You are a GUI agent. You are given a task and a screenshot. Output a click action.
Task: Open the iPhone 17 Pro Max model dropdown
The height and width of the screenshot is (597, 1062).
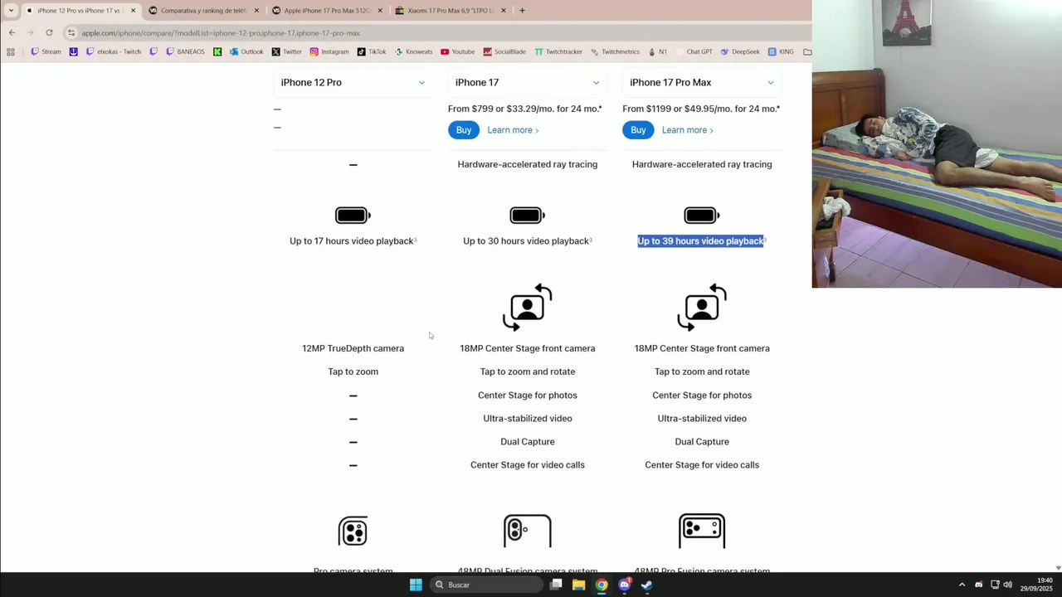click(702, 82)
